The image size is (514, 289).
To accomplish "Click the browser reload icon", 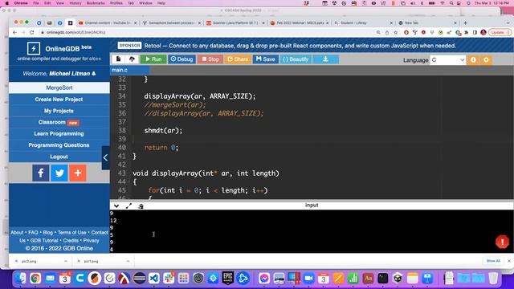I will click(32, 32).
